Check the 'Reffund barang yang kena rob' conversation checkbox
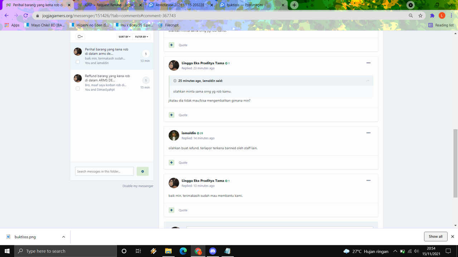 pyautogui.click(x=78, y=89)
